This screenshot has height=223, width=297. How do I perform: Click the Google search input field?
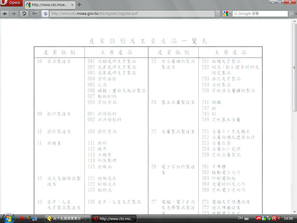[x=260, y=14]
